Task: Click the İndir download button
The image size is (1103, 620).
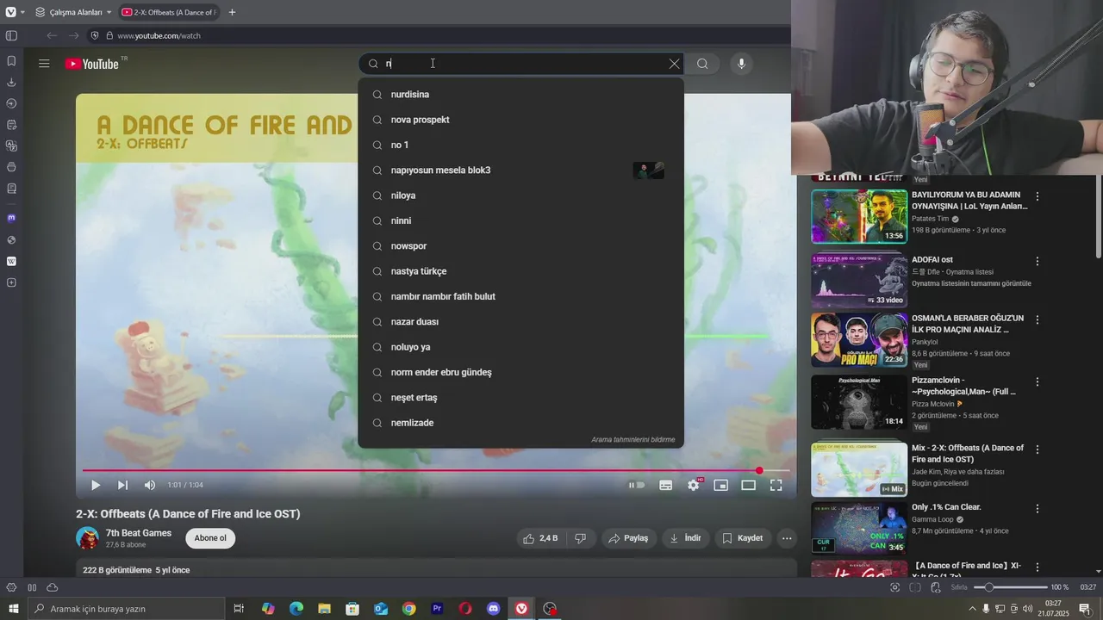Action: coord(686,538)
